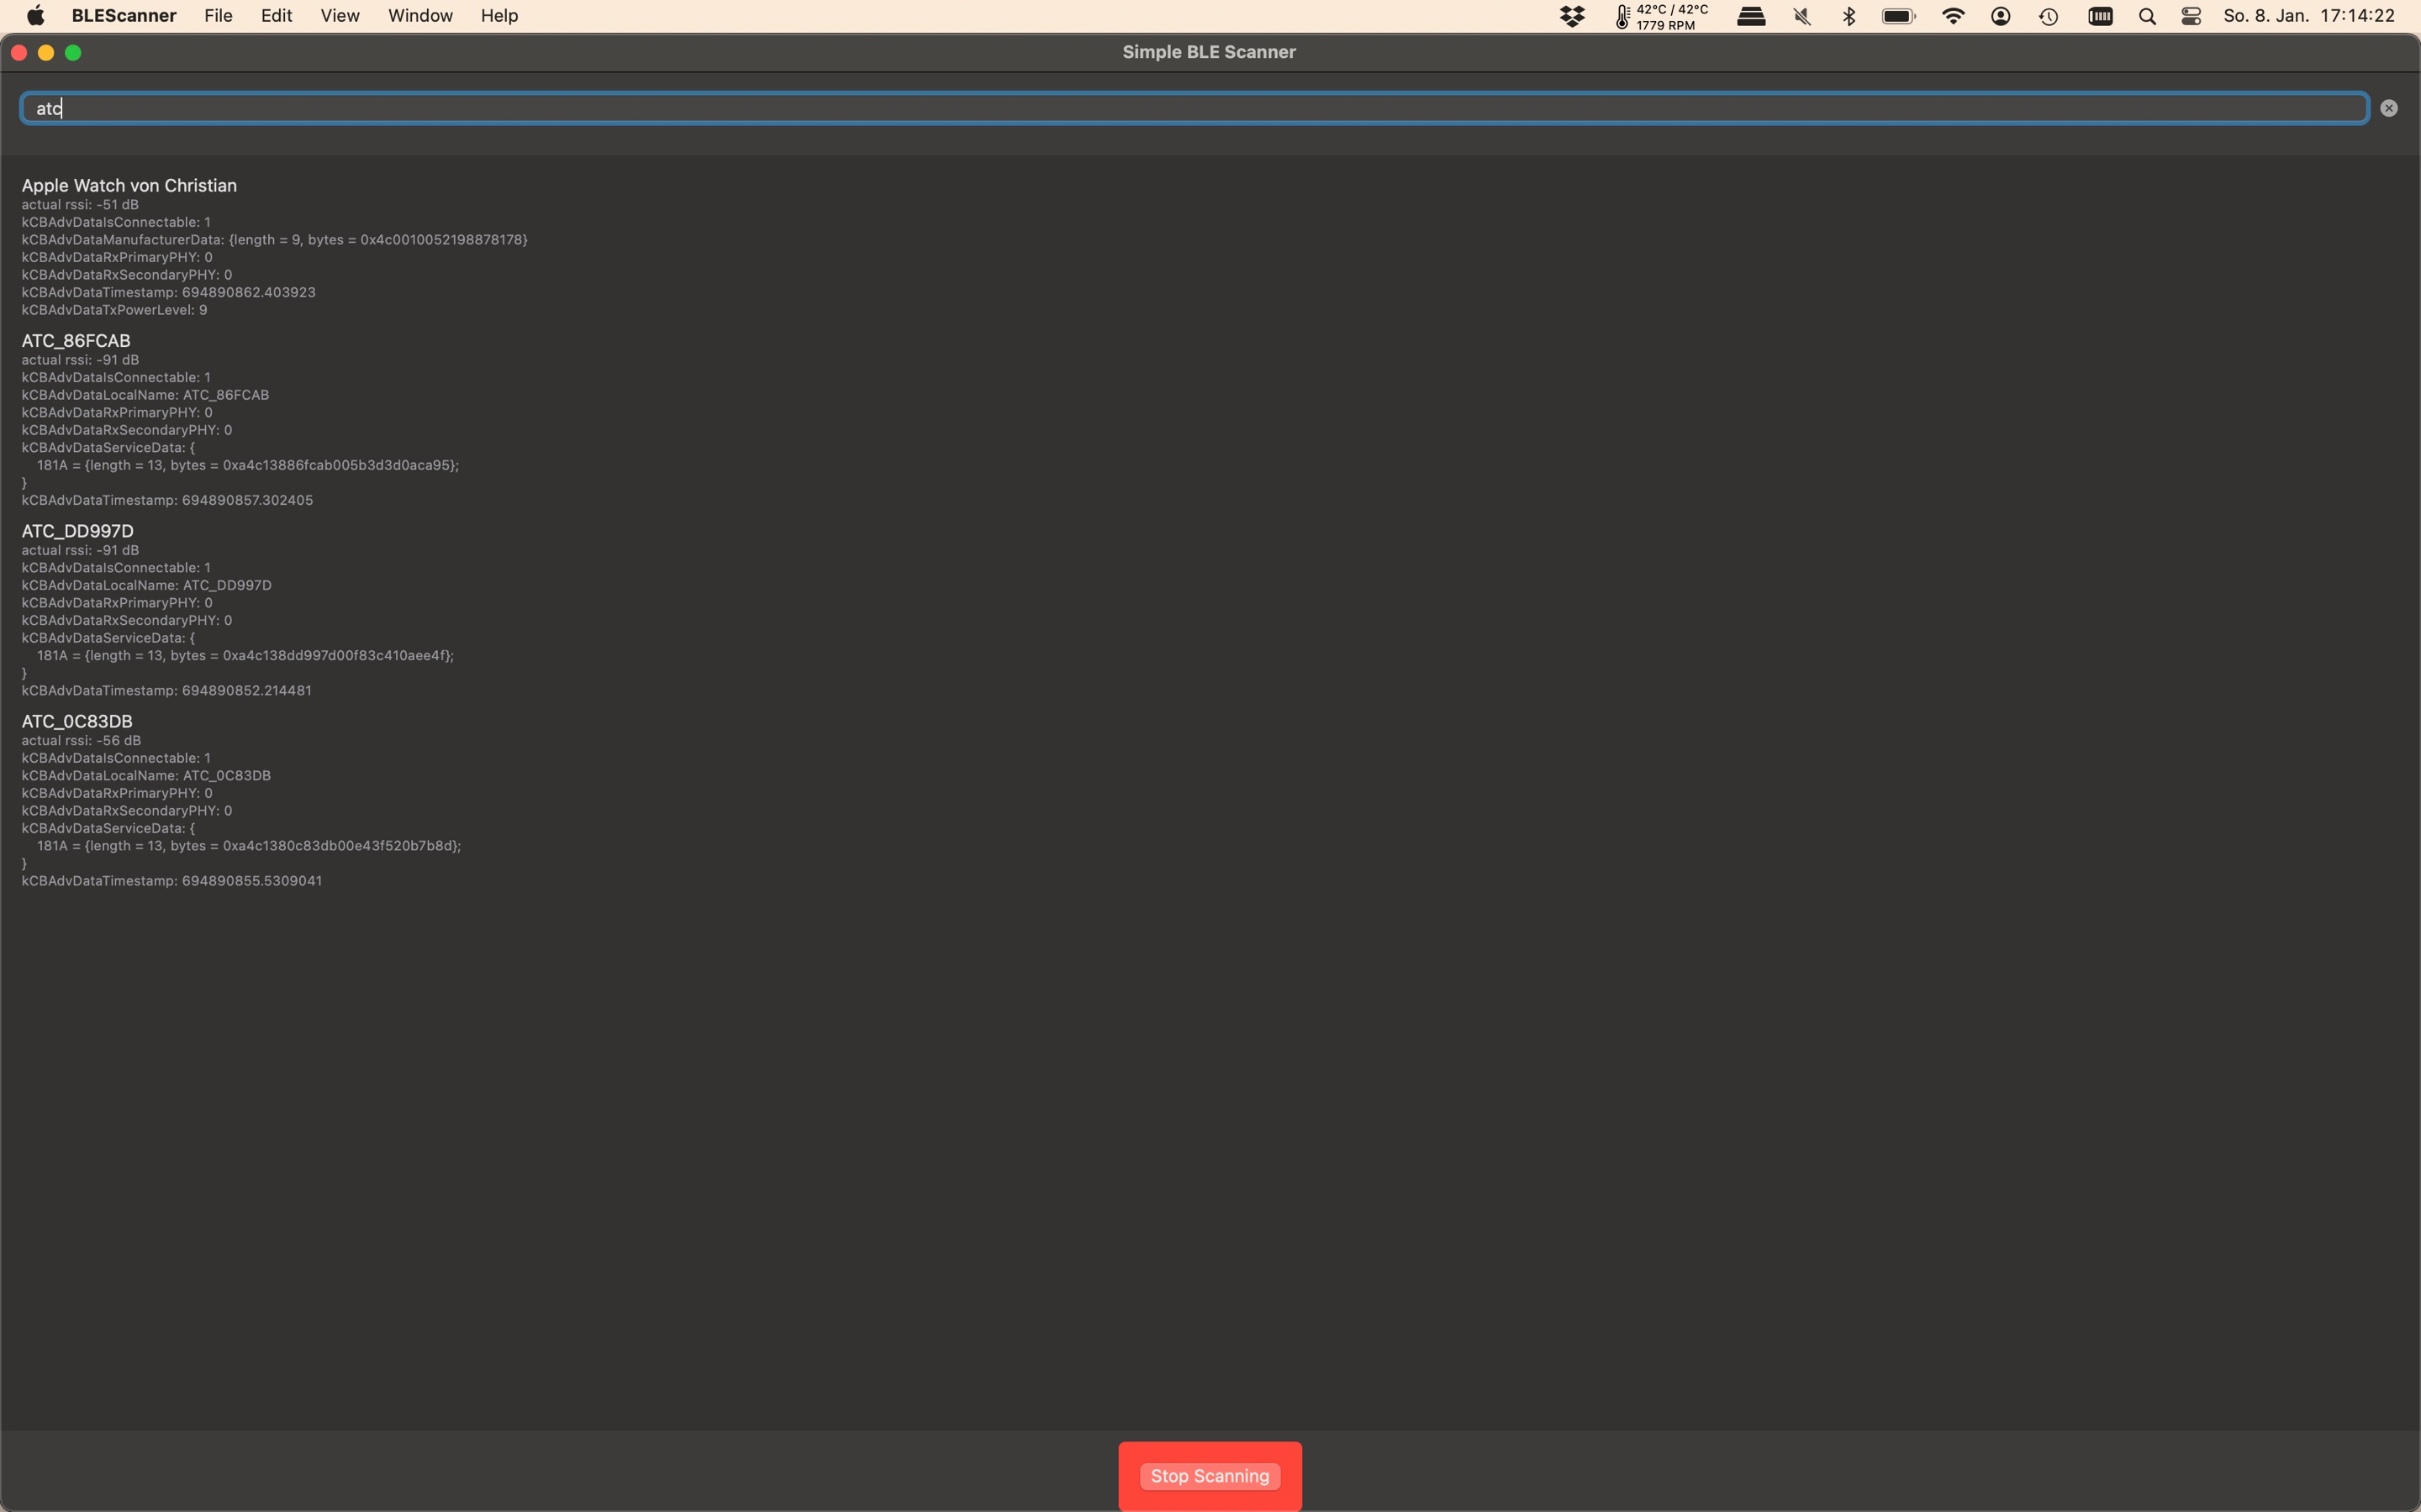Click the battery status icon
The width and height of the screenshot is (2421, 1512).
(x=1898, y=16)
